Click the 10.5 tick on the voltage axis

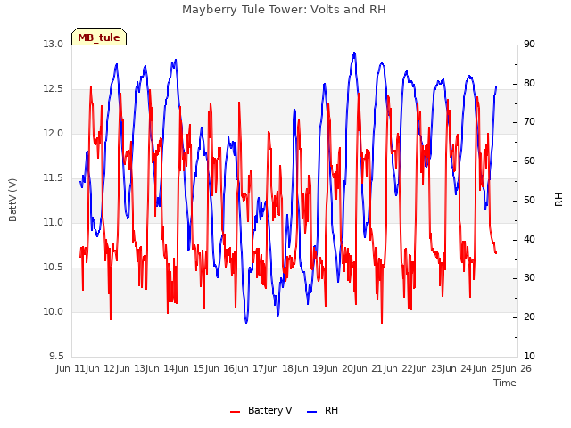[x=53, y=267]
